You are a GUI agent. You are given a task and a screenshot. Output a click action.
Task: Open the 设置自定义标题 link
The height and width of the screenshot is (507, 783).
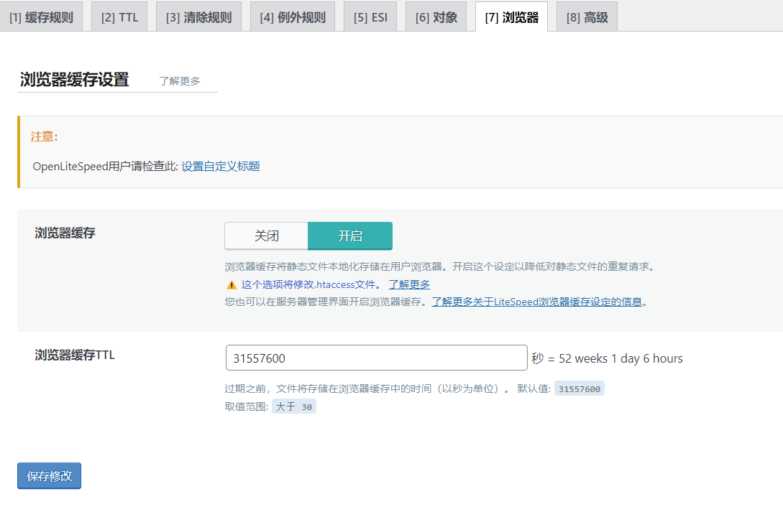220,167
